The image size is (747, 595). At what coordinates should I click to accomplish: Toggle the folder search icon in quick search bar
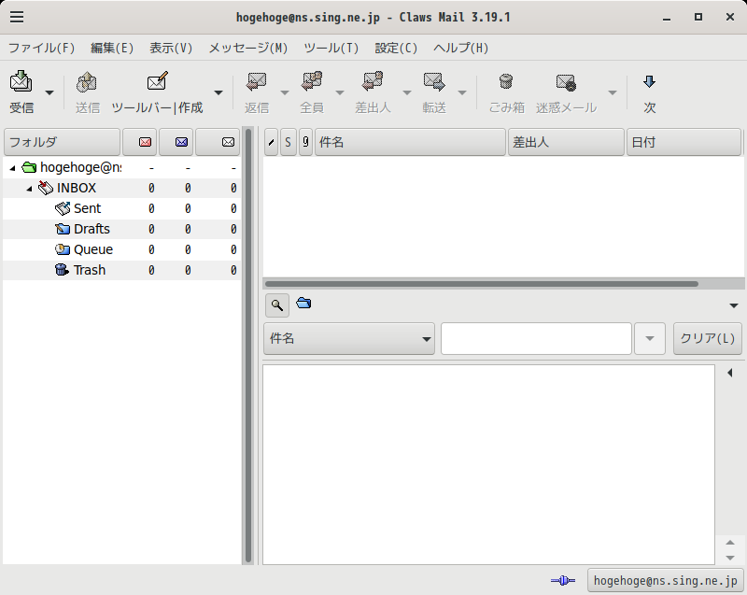(x=303, y=303)
